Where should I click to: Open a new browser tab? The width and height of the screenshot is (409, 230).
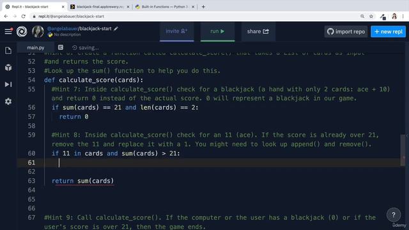pos(203,7)
